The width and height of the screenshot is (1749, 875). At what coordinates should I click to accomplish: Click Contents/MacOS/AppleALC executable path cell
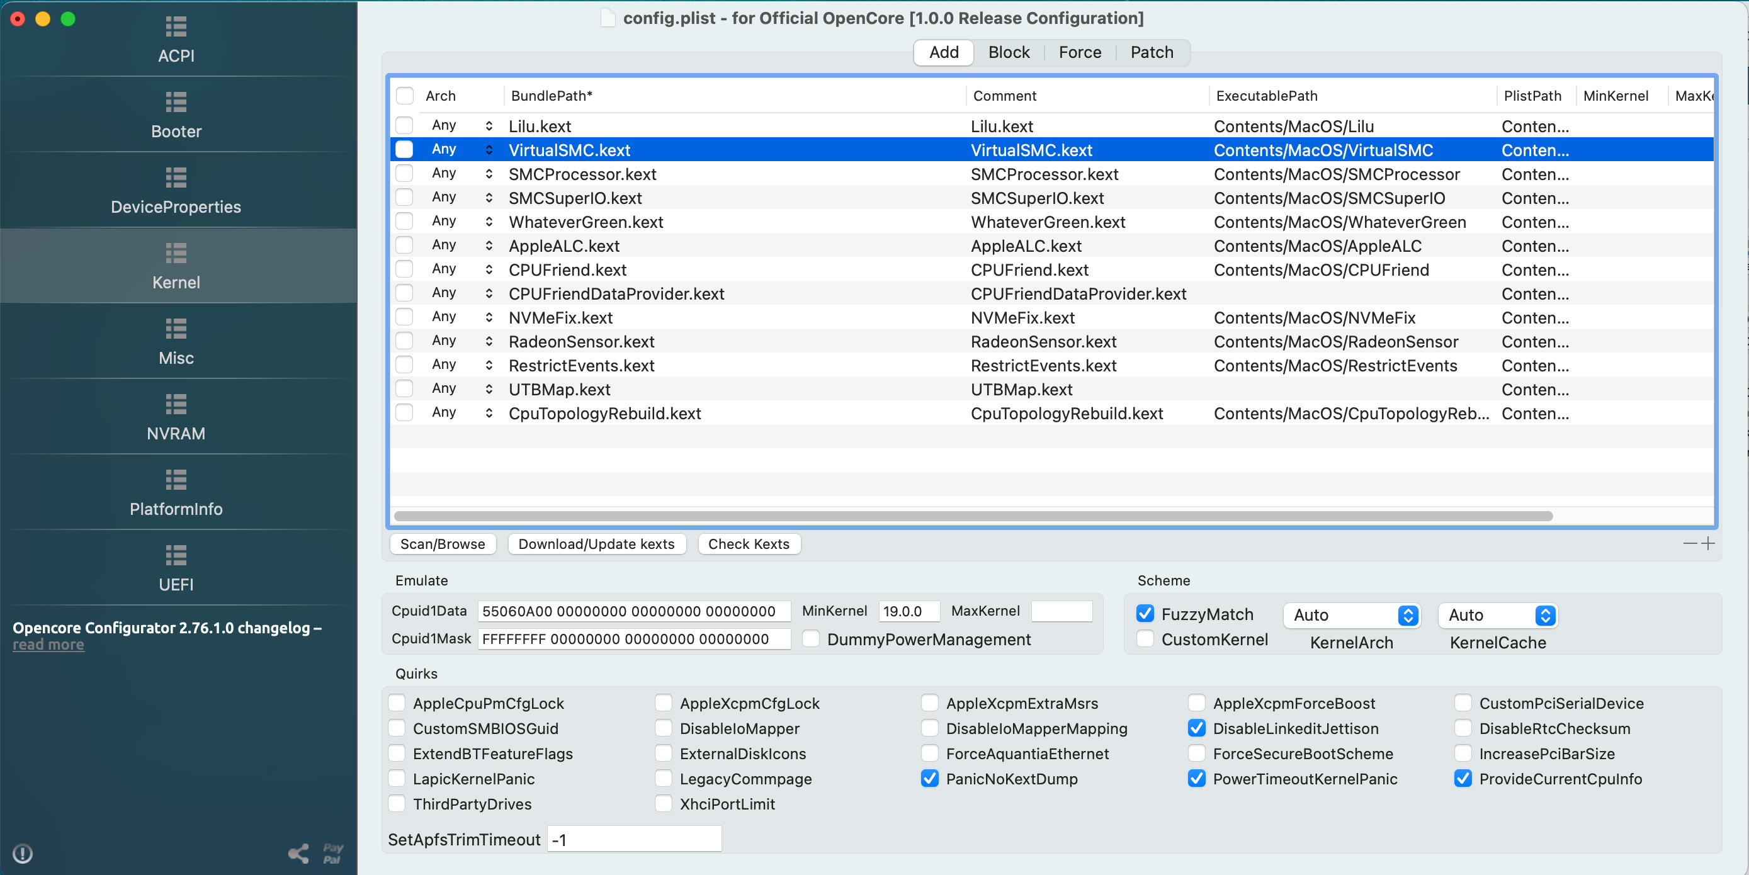1317,246
